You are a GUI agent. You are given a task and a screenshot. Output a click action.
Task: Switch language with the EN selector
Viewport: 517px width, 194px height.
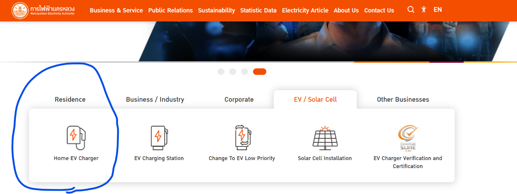[438, 9]
